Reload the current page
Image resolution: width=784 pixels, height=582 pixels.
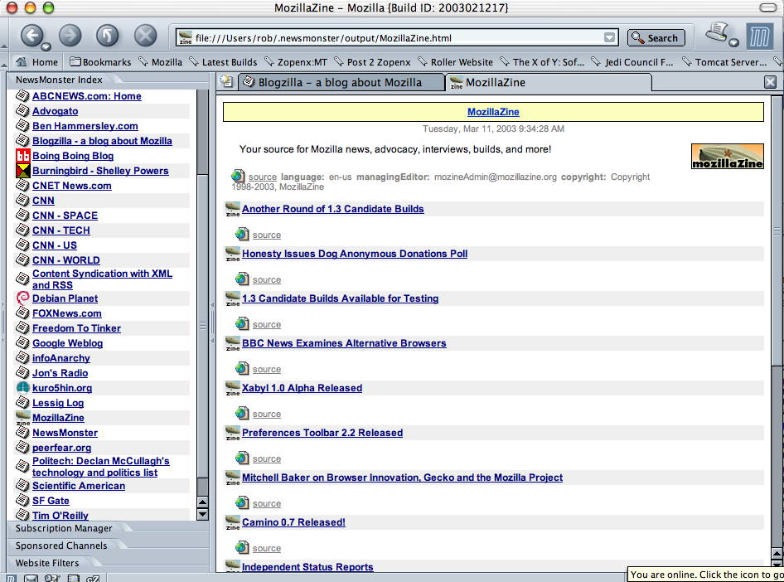pyautogui.click(x=108, y=36)
